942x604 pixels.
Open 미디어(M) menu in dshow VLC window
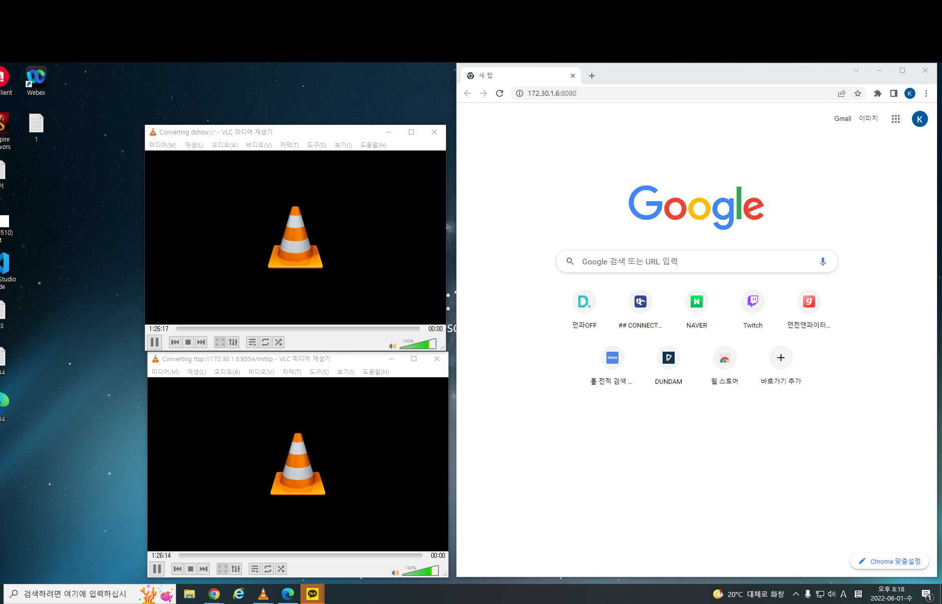pyautogui.click(x=163, y=145)
